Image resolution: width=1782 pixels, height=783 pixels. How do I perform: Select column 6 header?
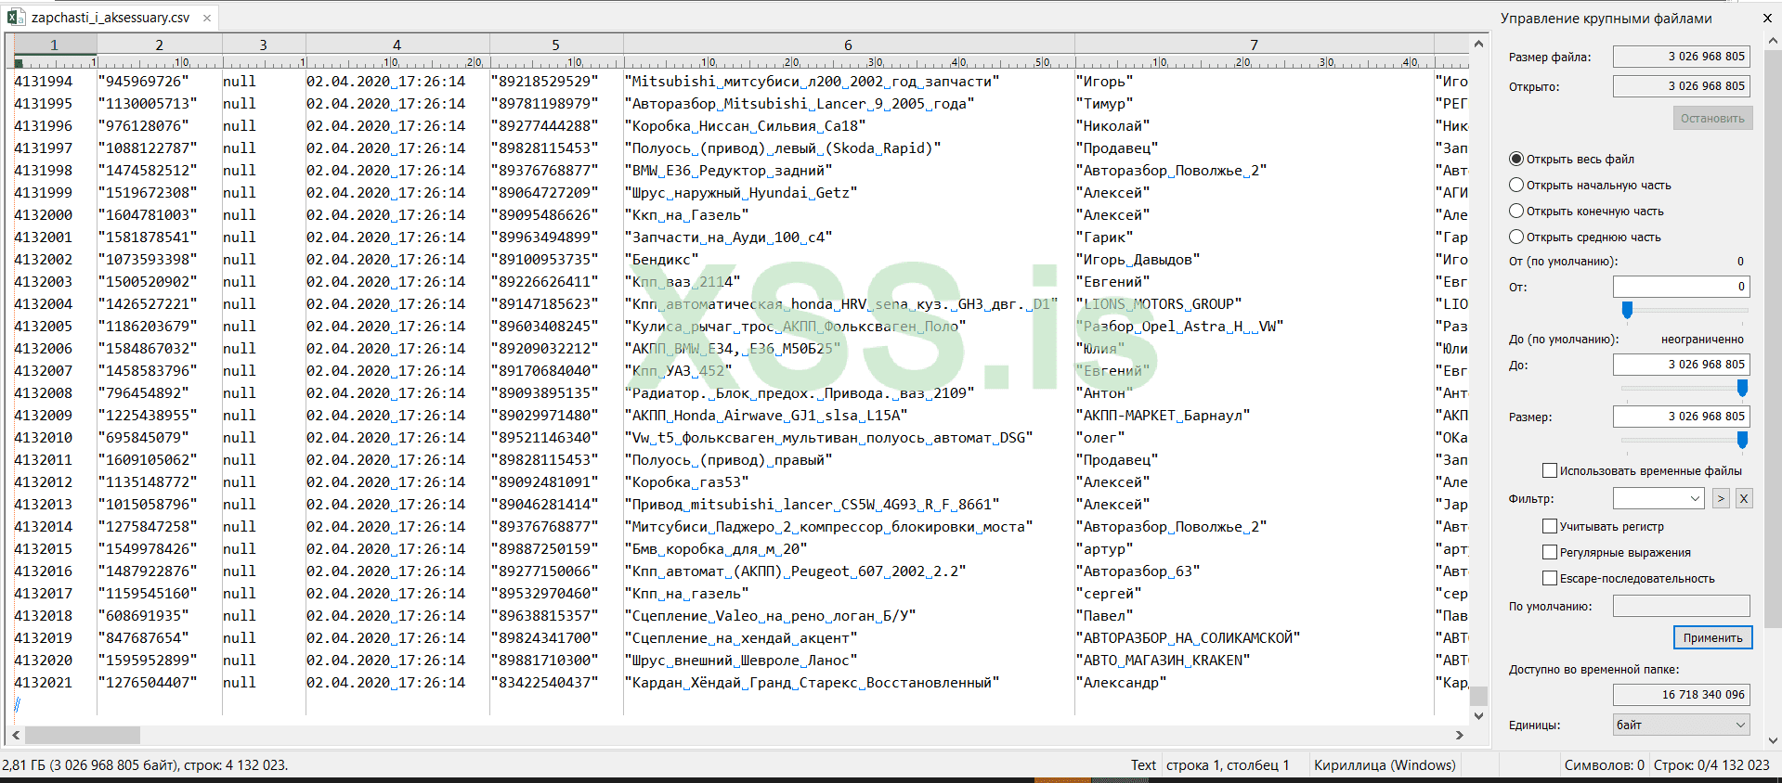849,45
